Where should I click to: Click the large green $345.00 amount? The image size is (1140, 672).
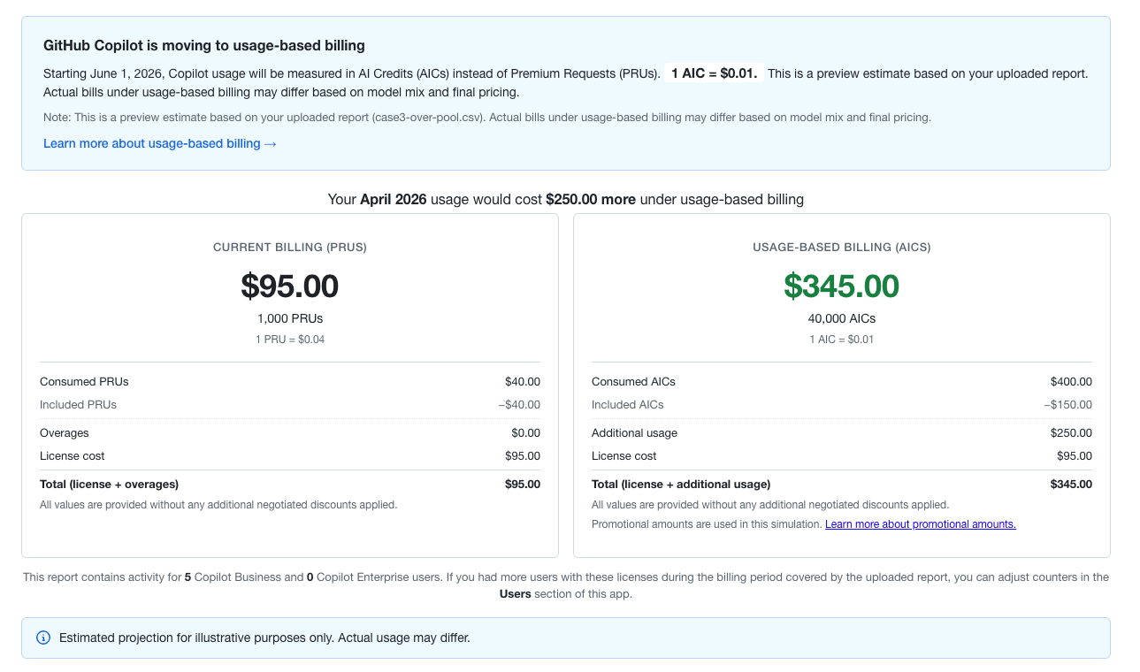tap(842, 286)
